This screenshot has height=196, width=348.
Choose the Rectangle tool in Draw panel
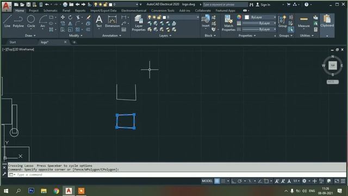(x=51, y=17)
